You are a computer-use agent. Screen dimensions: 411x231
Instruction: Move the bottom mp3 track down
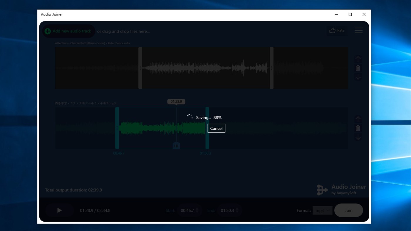[x=358, y=137]
